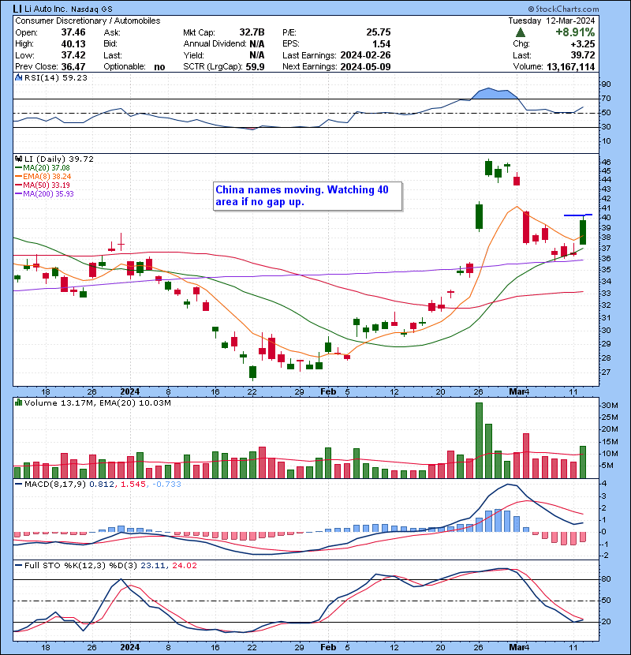631x655 pixels.
Task: Click the China names moving annotation box
Action: point(308,196)
